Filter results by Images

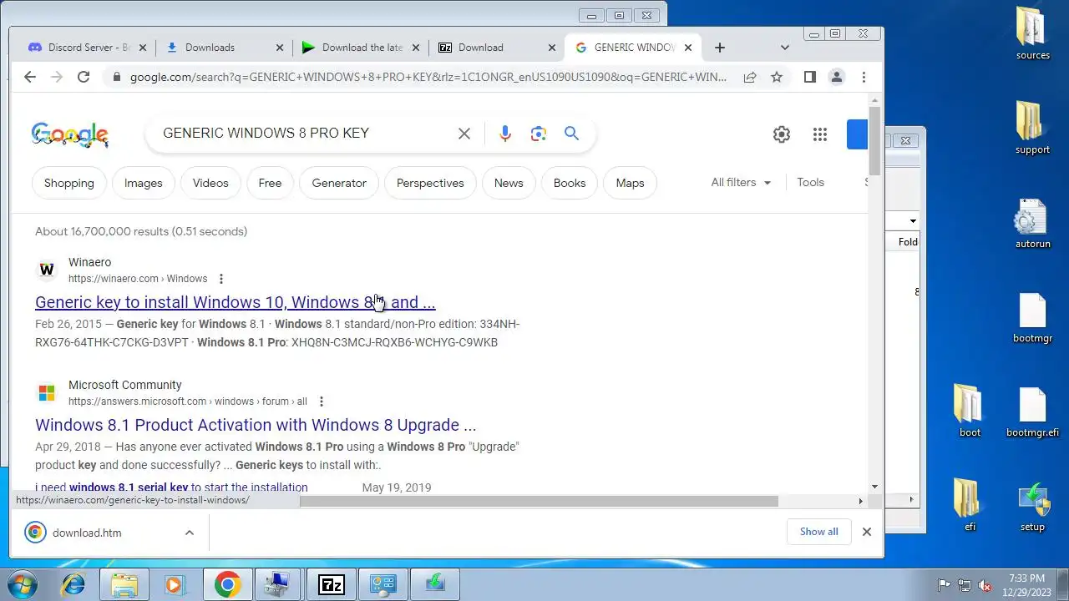[144, 183]
